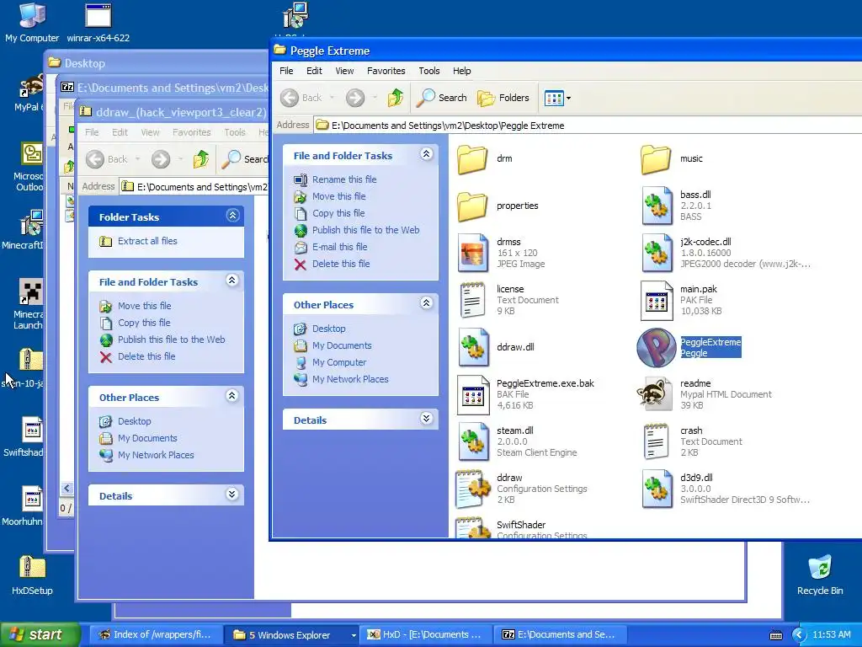
Task: Open Favorites menu in Peggle Extreme window
Action: [386, 71]
